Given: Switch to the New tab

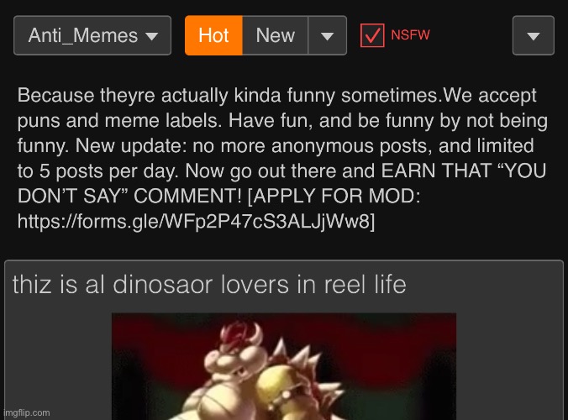Looking at the screenshot, I should (x=275, y=35).
